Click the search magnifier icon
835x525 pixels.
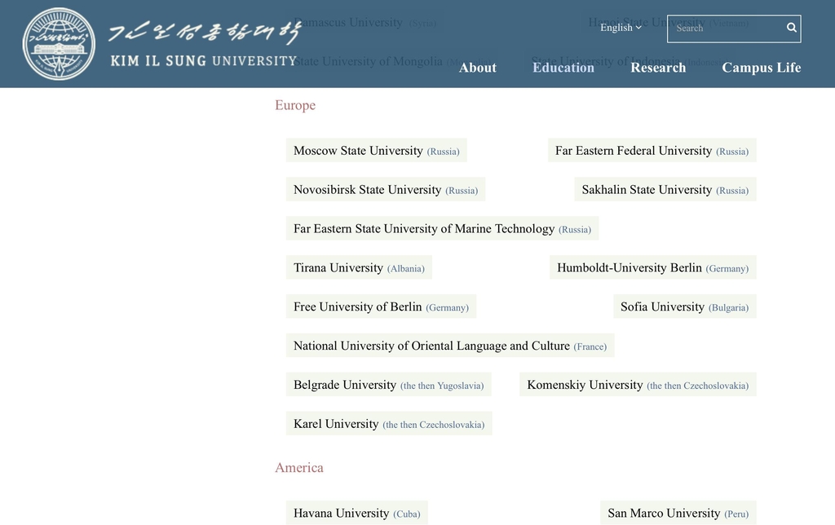(x=791, y=28)
